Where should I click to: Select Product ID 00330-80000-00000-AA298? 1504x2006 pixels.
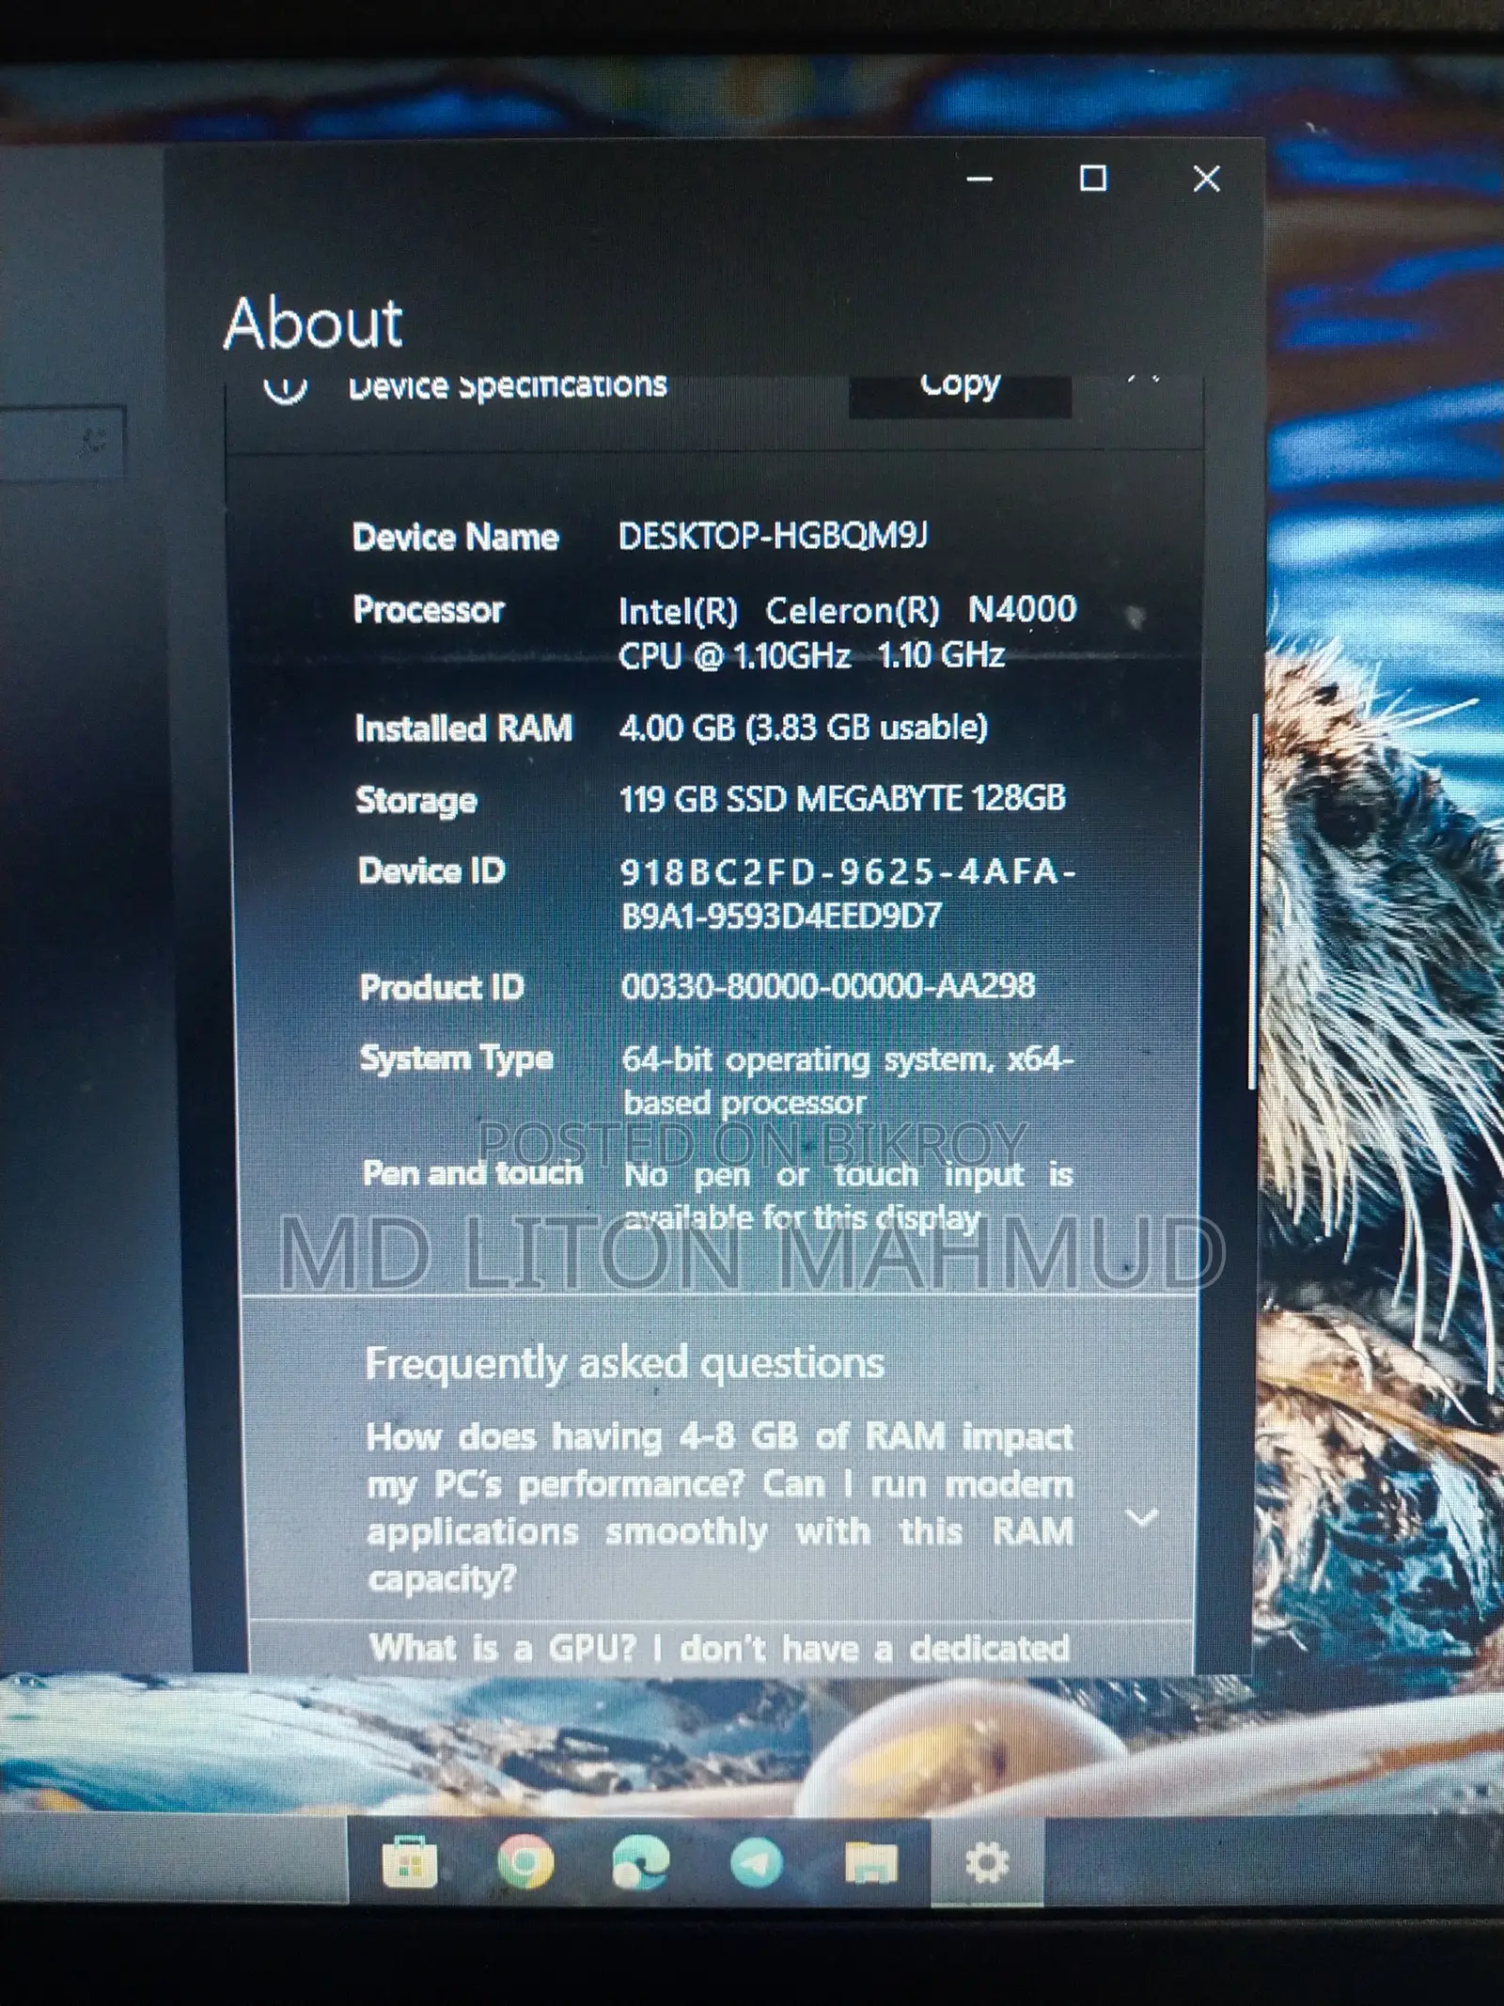(828, 986)
